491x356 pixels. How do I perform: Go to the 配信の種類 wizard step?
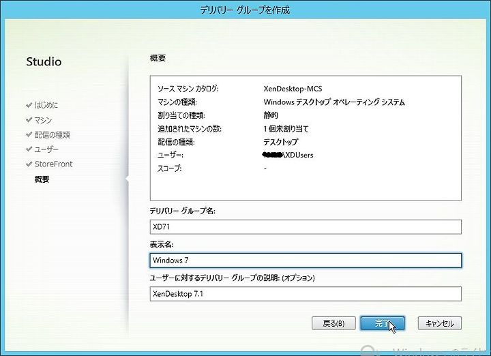(52, 134)
